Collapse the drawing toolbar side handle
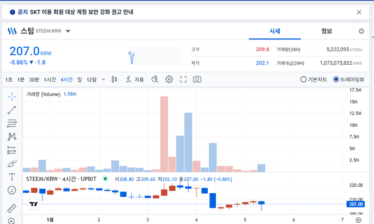This screenshot has height=224, width=374. point(21,214)
